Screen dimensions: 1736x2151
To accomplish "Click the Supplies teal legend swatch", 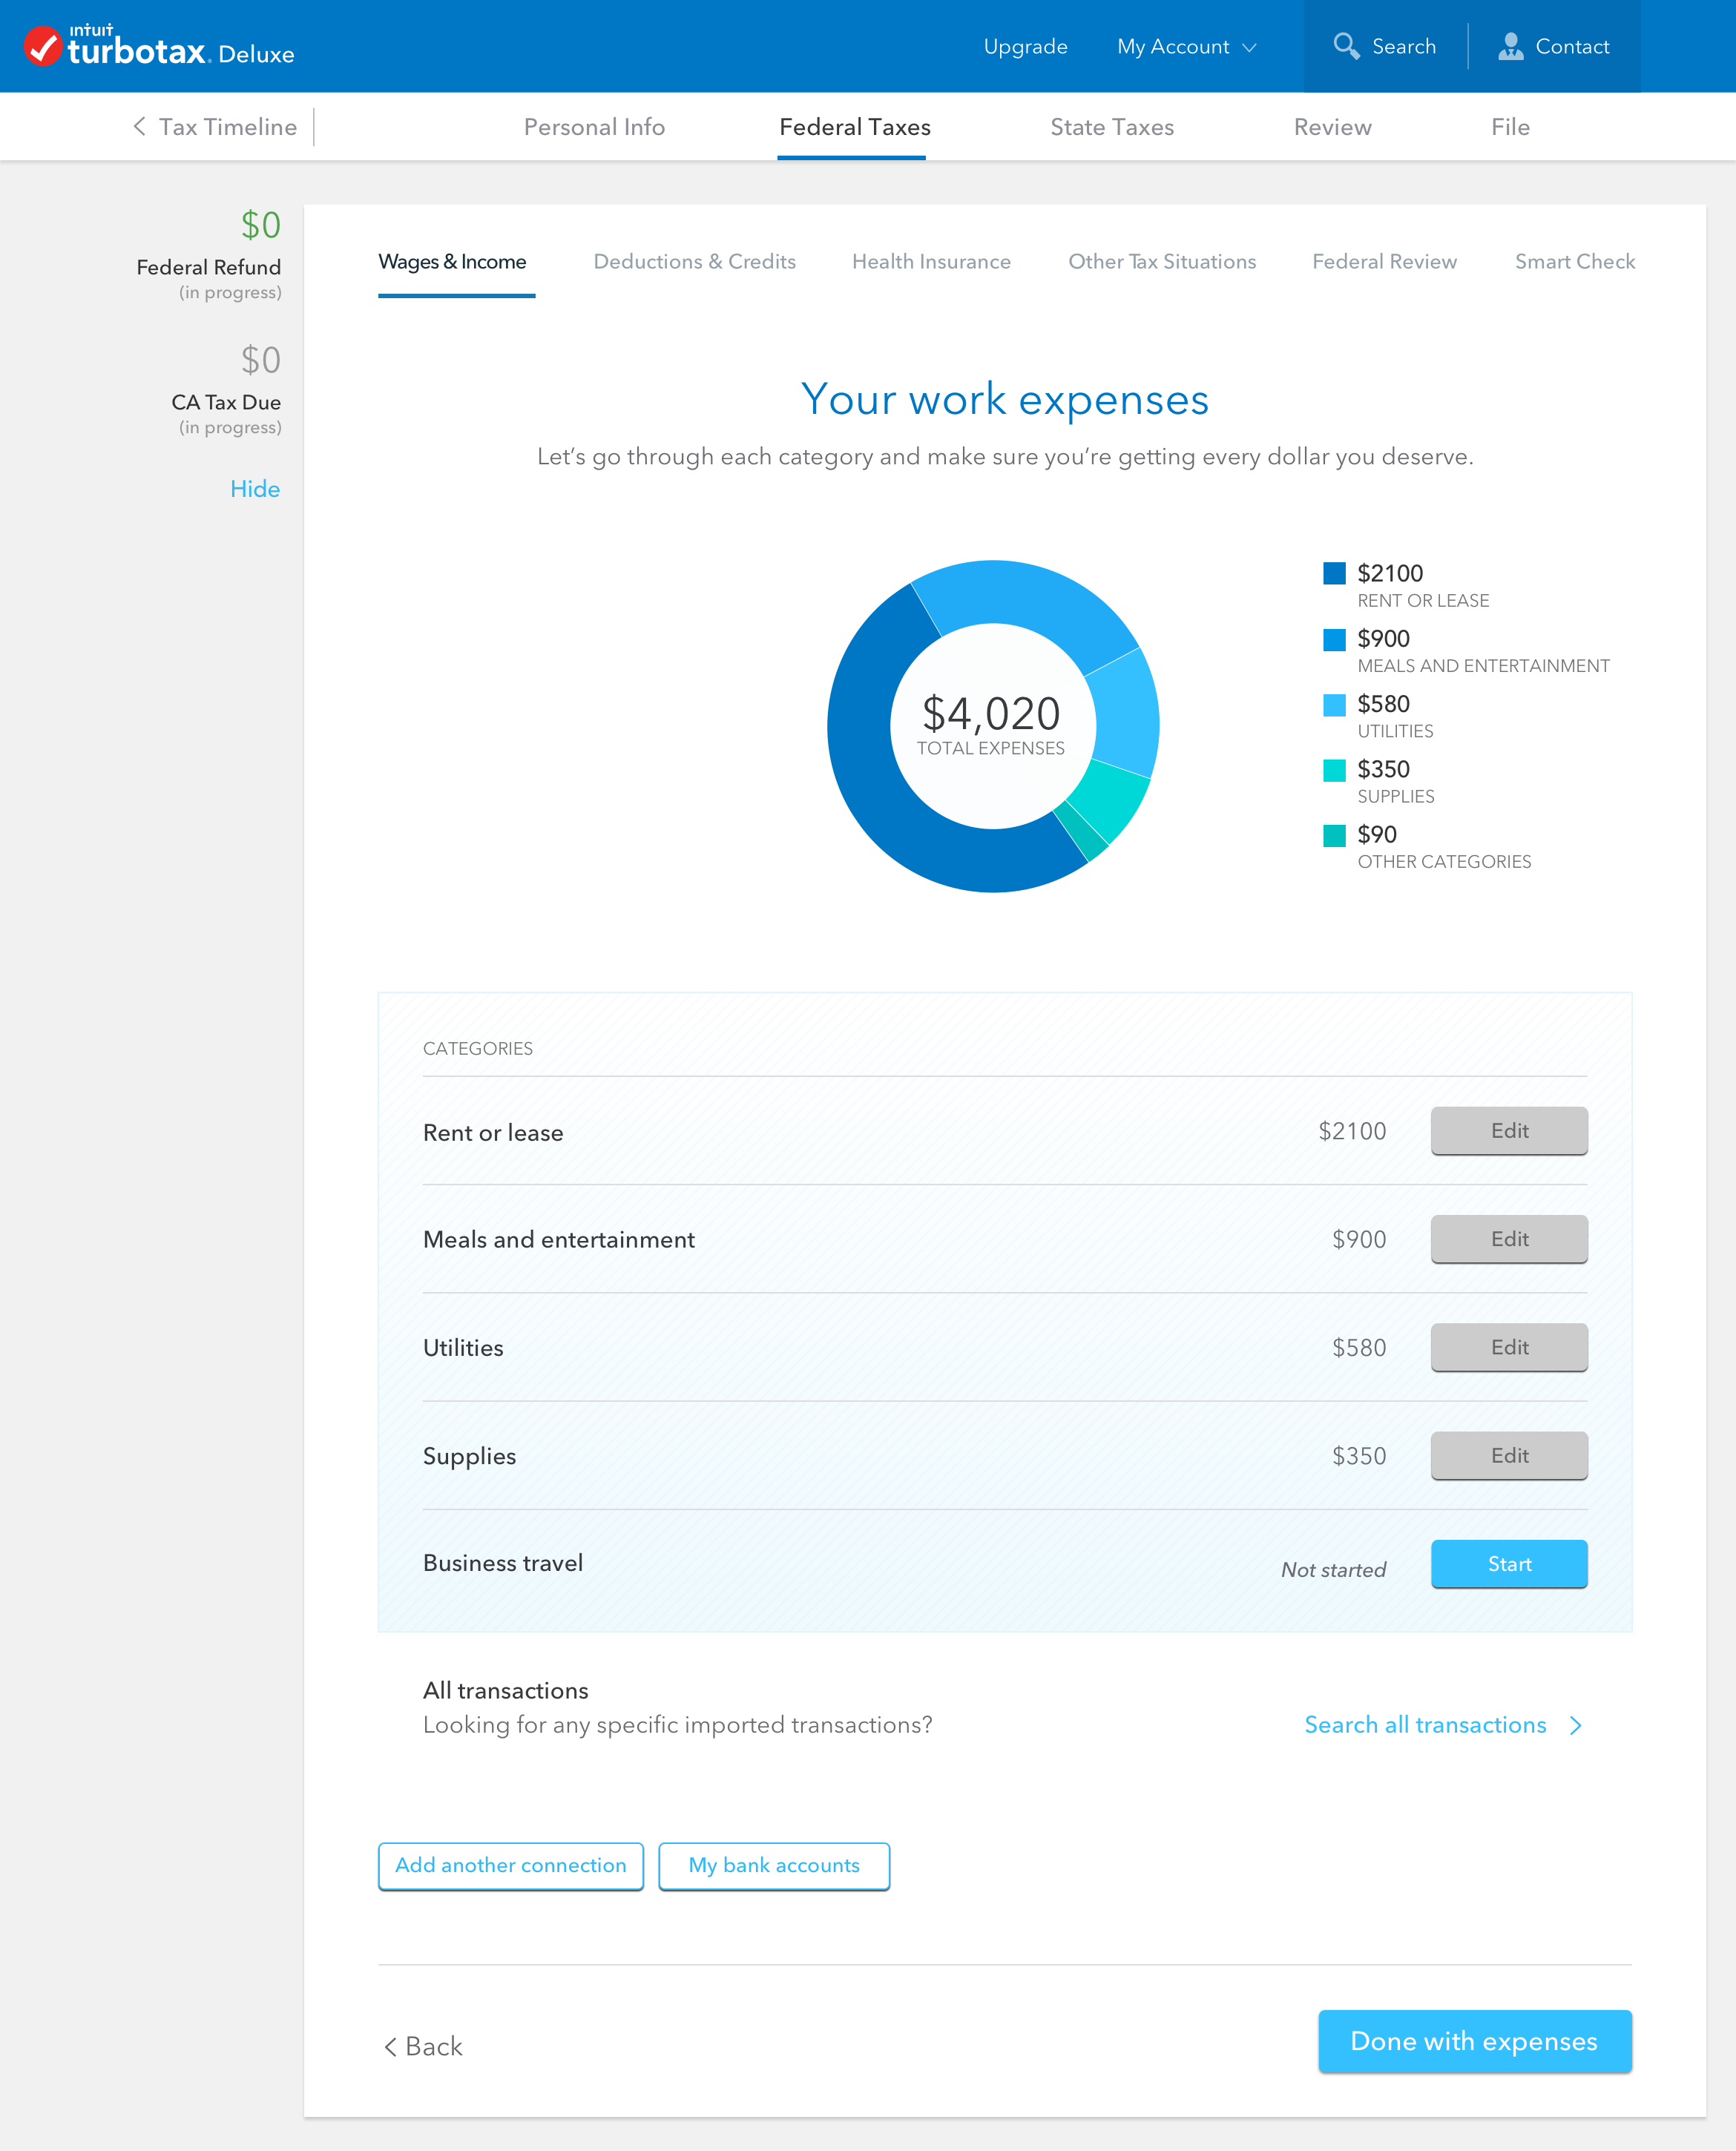I will [x=1334, y=770].
